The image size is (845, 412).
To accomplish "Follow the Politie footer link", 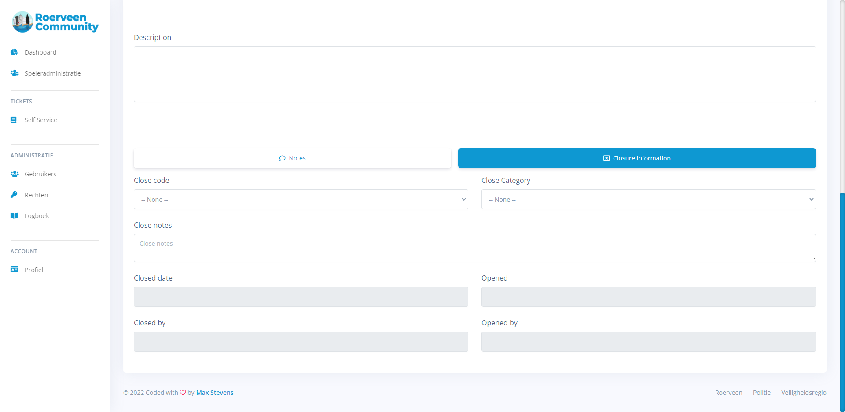I will 761,393.
